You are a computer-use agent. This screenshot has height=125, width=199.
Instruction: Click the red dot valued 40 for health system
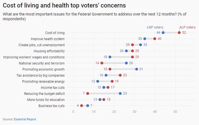click(x=155, y=39)
